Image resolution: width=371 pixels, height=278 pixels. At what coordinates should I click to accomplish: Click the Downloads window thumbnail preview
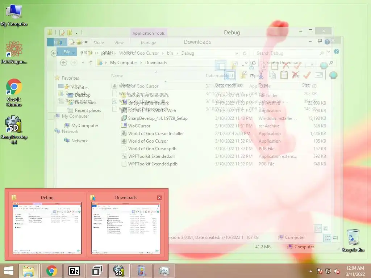click(126, 228)
